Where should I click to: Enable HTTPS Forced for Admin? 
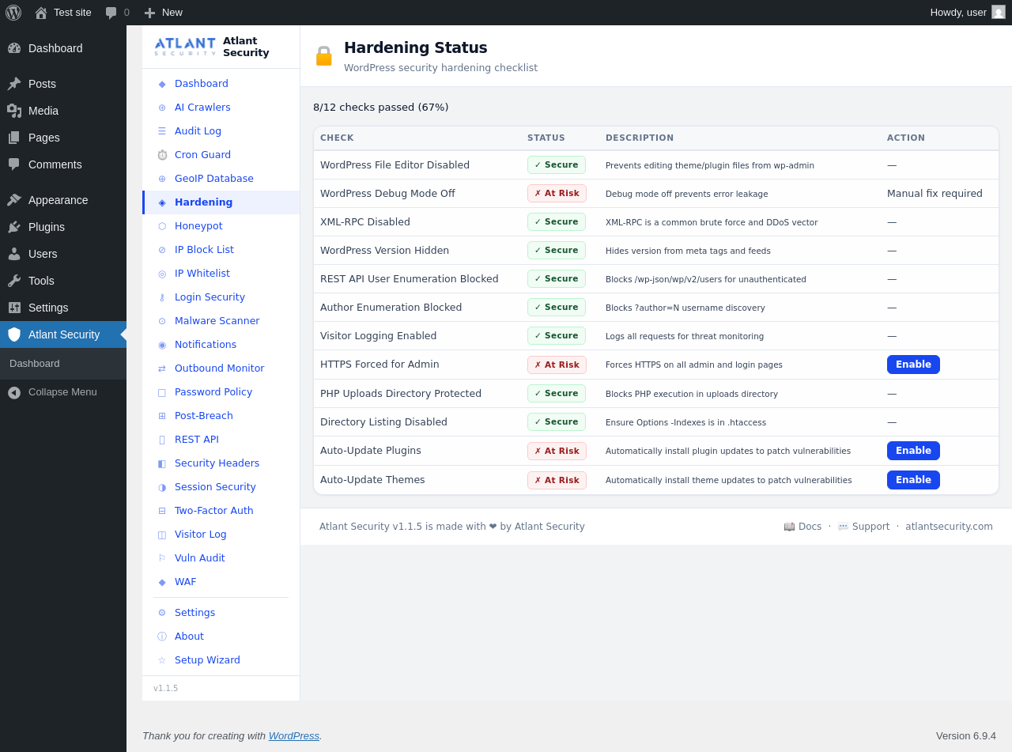pyautogui.click(x=913, y=365)
